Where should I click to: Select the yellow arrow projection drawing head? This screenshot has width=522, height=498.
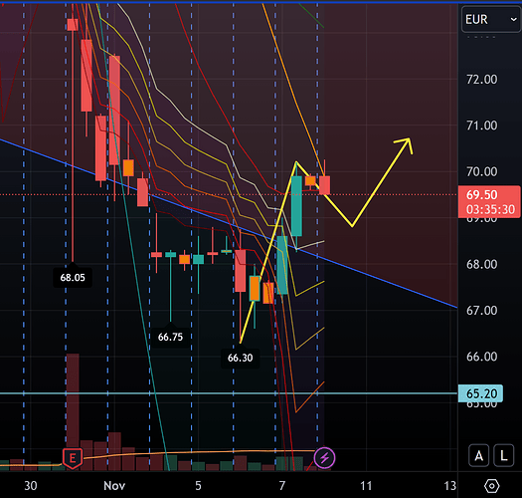(406, 144)
